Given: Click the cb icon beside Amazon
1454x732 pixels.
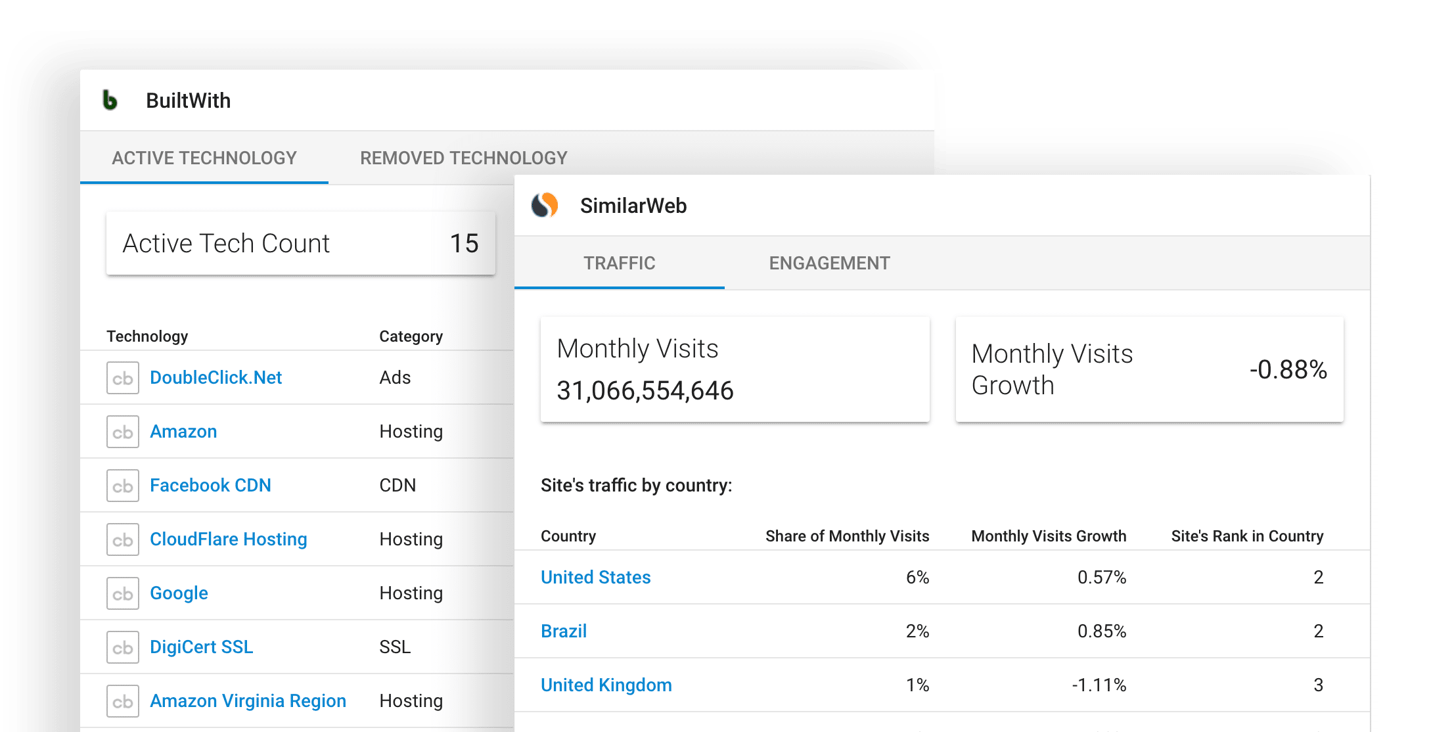Looking at the screenshot, I should point(123,432).
